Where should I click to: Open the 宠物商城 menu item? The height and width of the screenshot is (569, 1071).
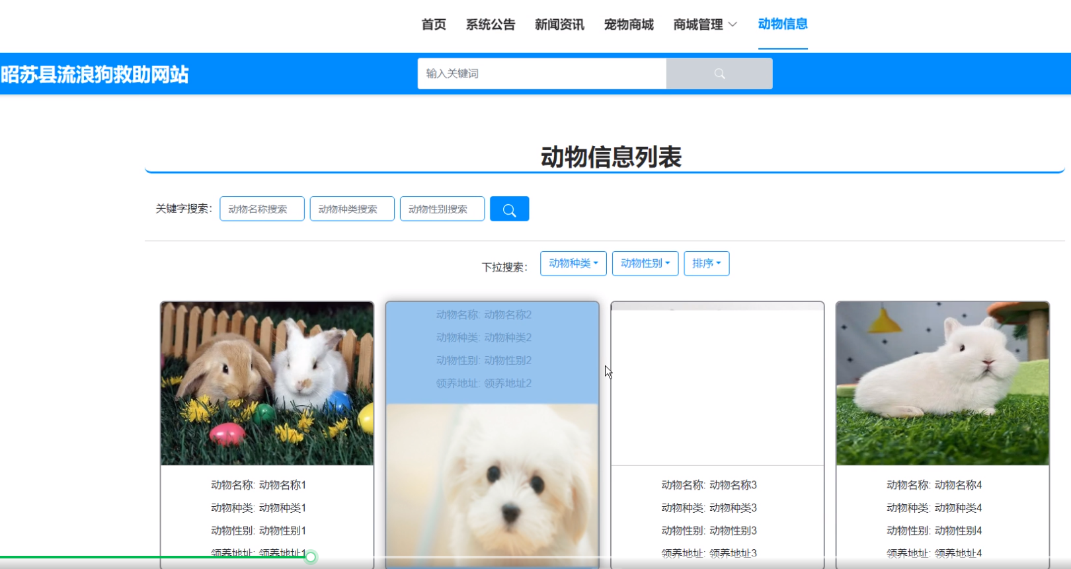click(x=629, y=24)
